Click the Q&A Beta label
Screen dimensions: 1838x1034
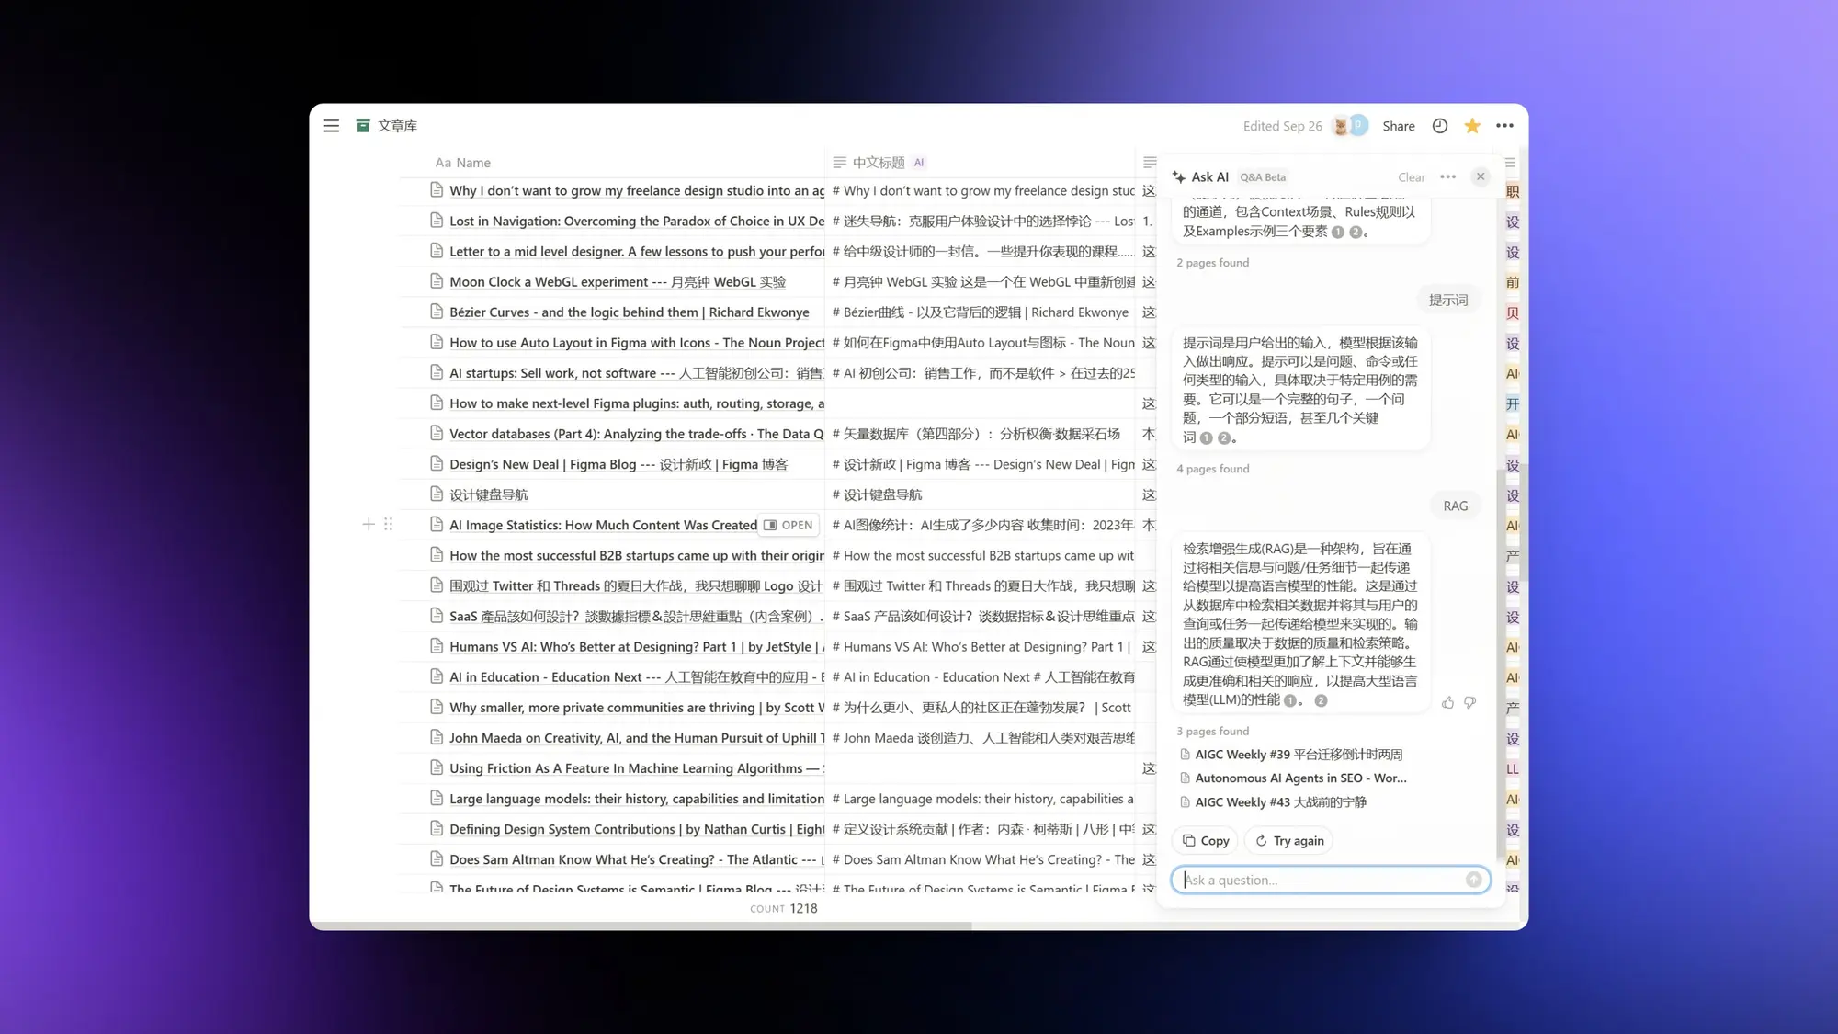click(x=1263, y=177)
